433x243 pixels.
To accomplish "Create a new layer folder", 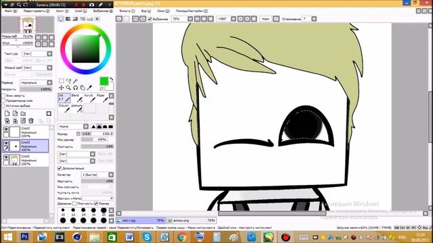I will (23, 113).
